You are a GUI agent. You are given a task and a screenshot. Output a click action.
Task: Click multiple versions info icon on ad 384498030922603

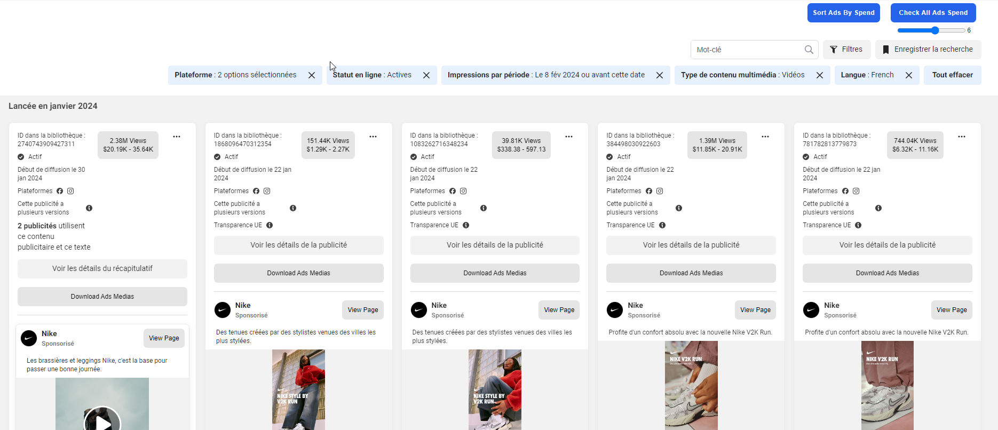point(679,208)
